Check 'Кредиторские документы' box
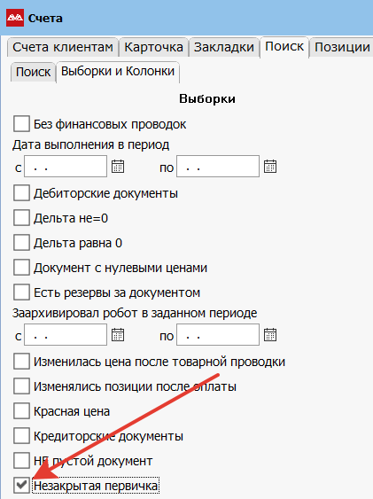Viewport: 373px width, 499px height. (x=21, y=436)
